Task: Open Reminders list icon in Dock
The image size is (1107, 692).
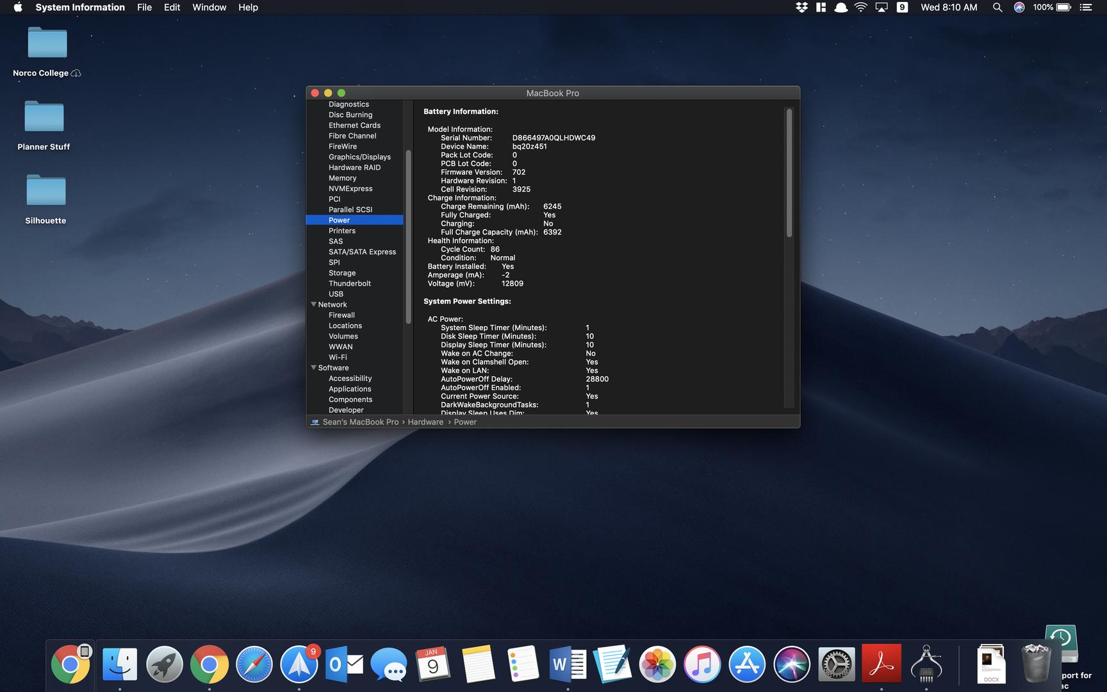Action: [523, 664]
